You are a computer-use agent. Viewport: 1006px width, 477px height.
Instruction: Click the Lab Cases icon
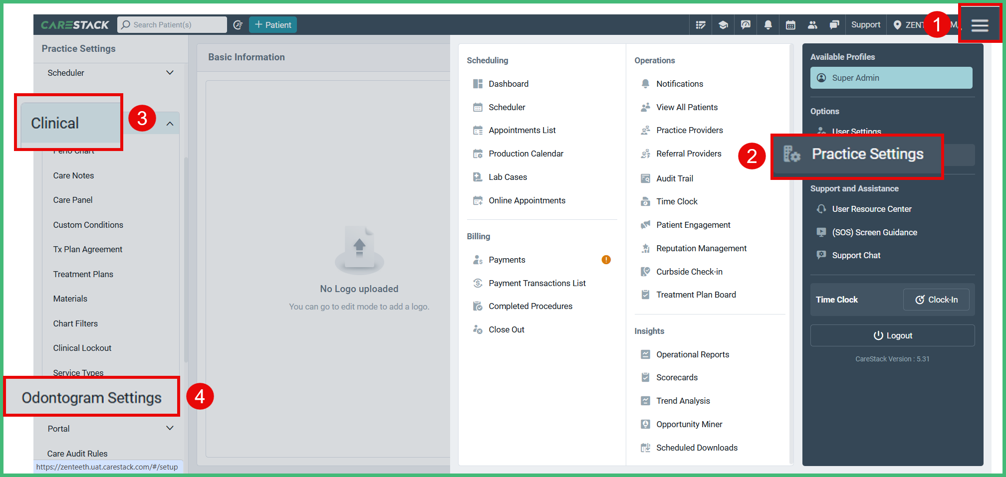[478, 177]
